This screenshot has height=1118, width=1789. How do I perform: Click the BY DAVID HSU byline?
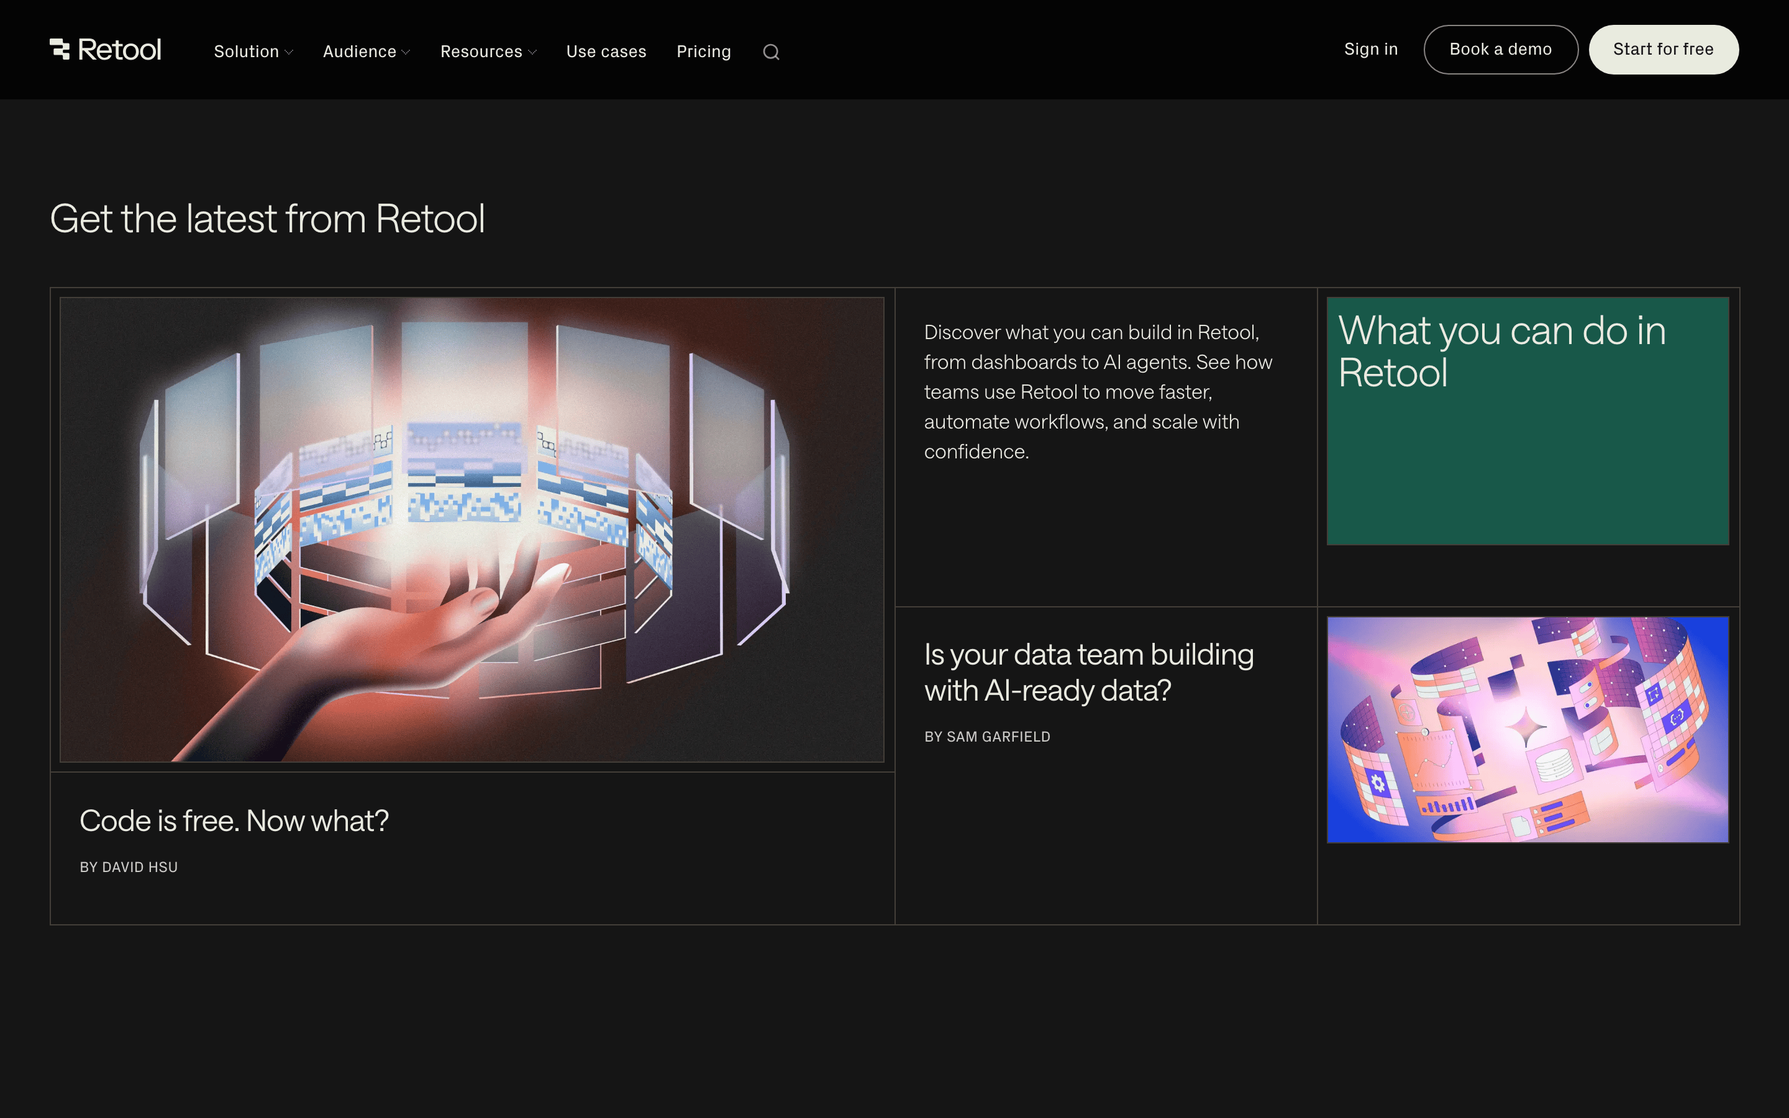129,866
